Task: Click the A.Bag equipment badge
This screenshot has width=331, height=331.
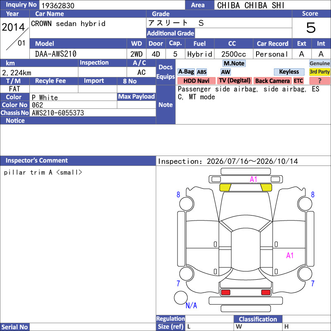Action: coord(186,72)
